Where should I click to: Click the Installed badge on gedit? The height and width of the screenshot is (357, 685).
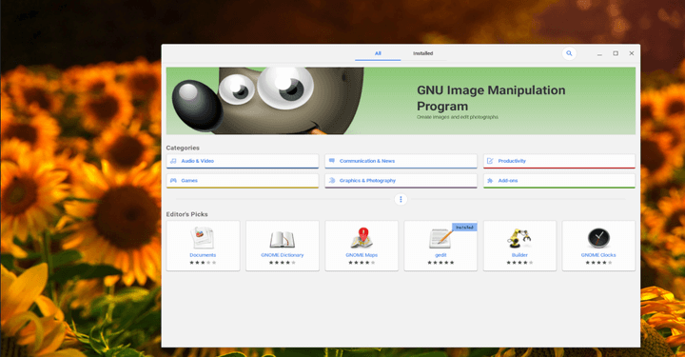point(464,228)
